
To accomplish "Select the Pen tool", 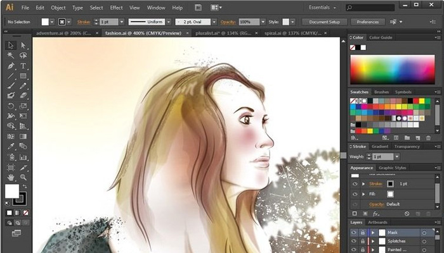I will click(11, 66).
